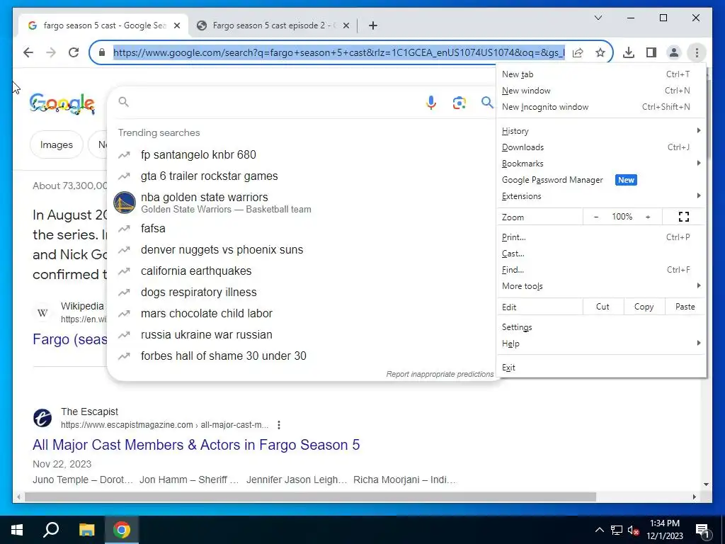Image resolution: width=725 pixels, height=544 pixels.
Task: Click inside the Google search box
Action: click(273, 102)
